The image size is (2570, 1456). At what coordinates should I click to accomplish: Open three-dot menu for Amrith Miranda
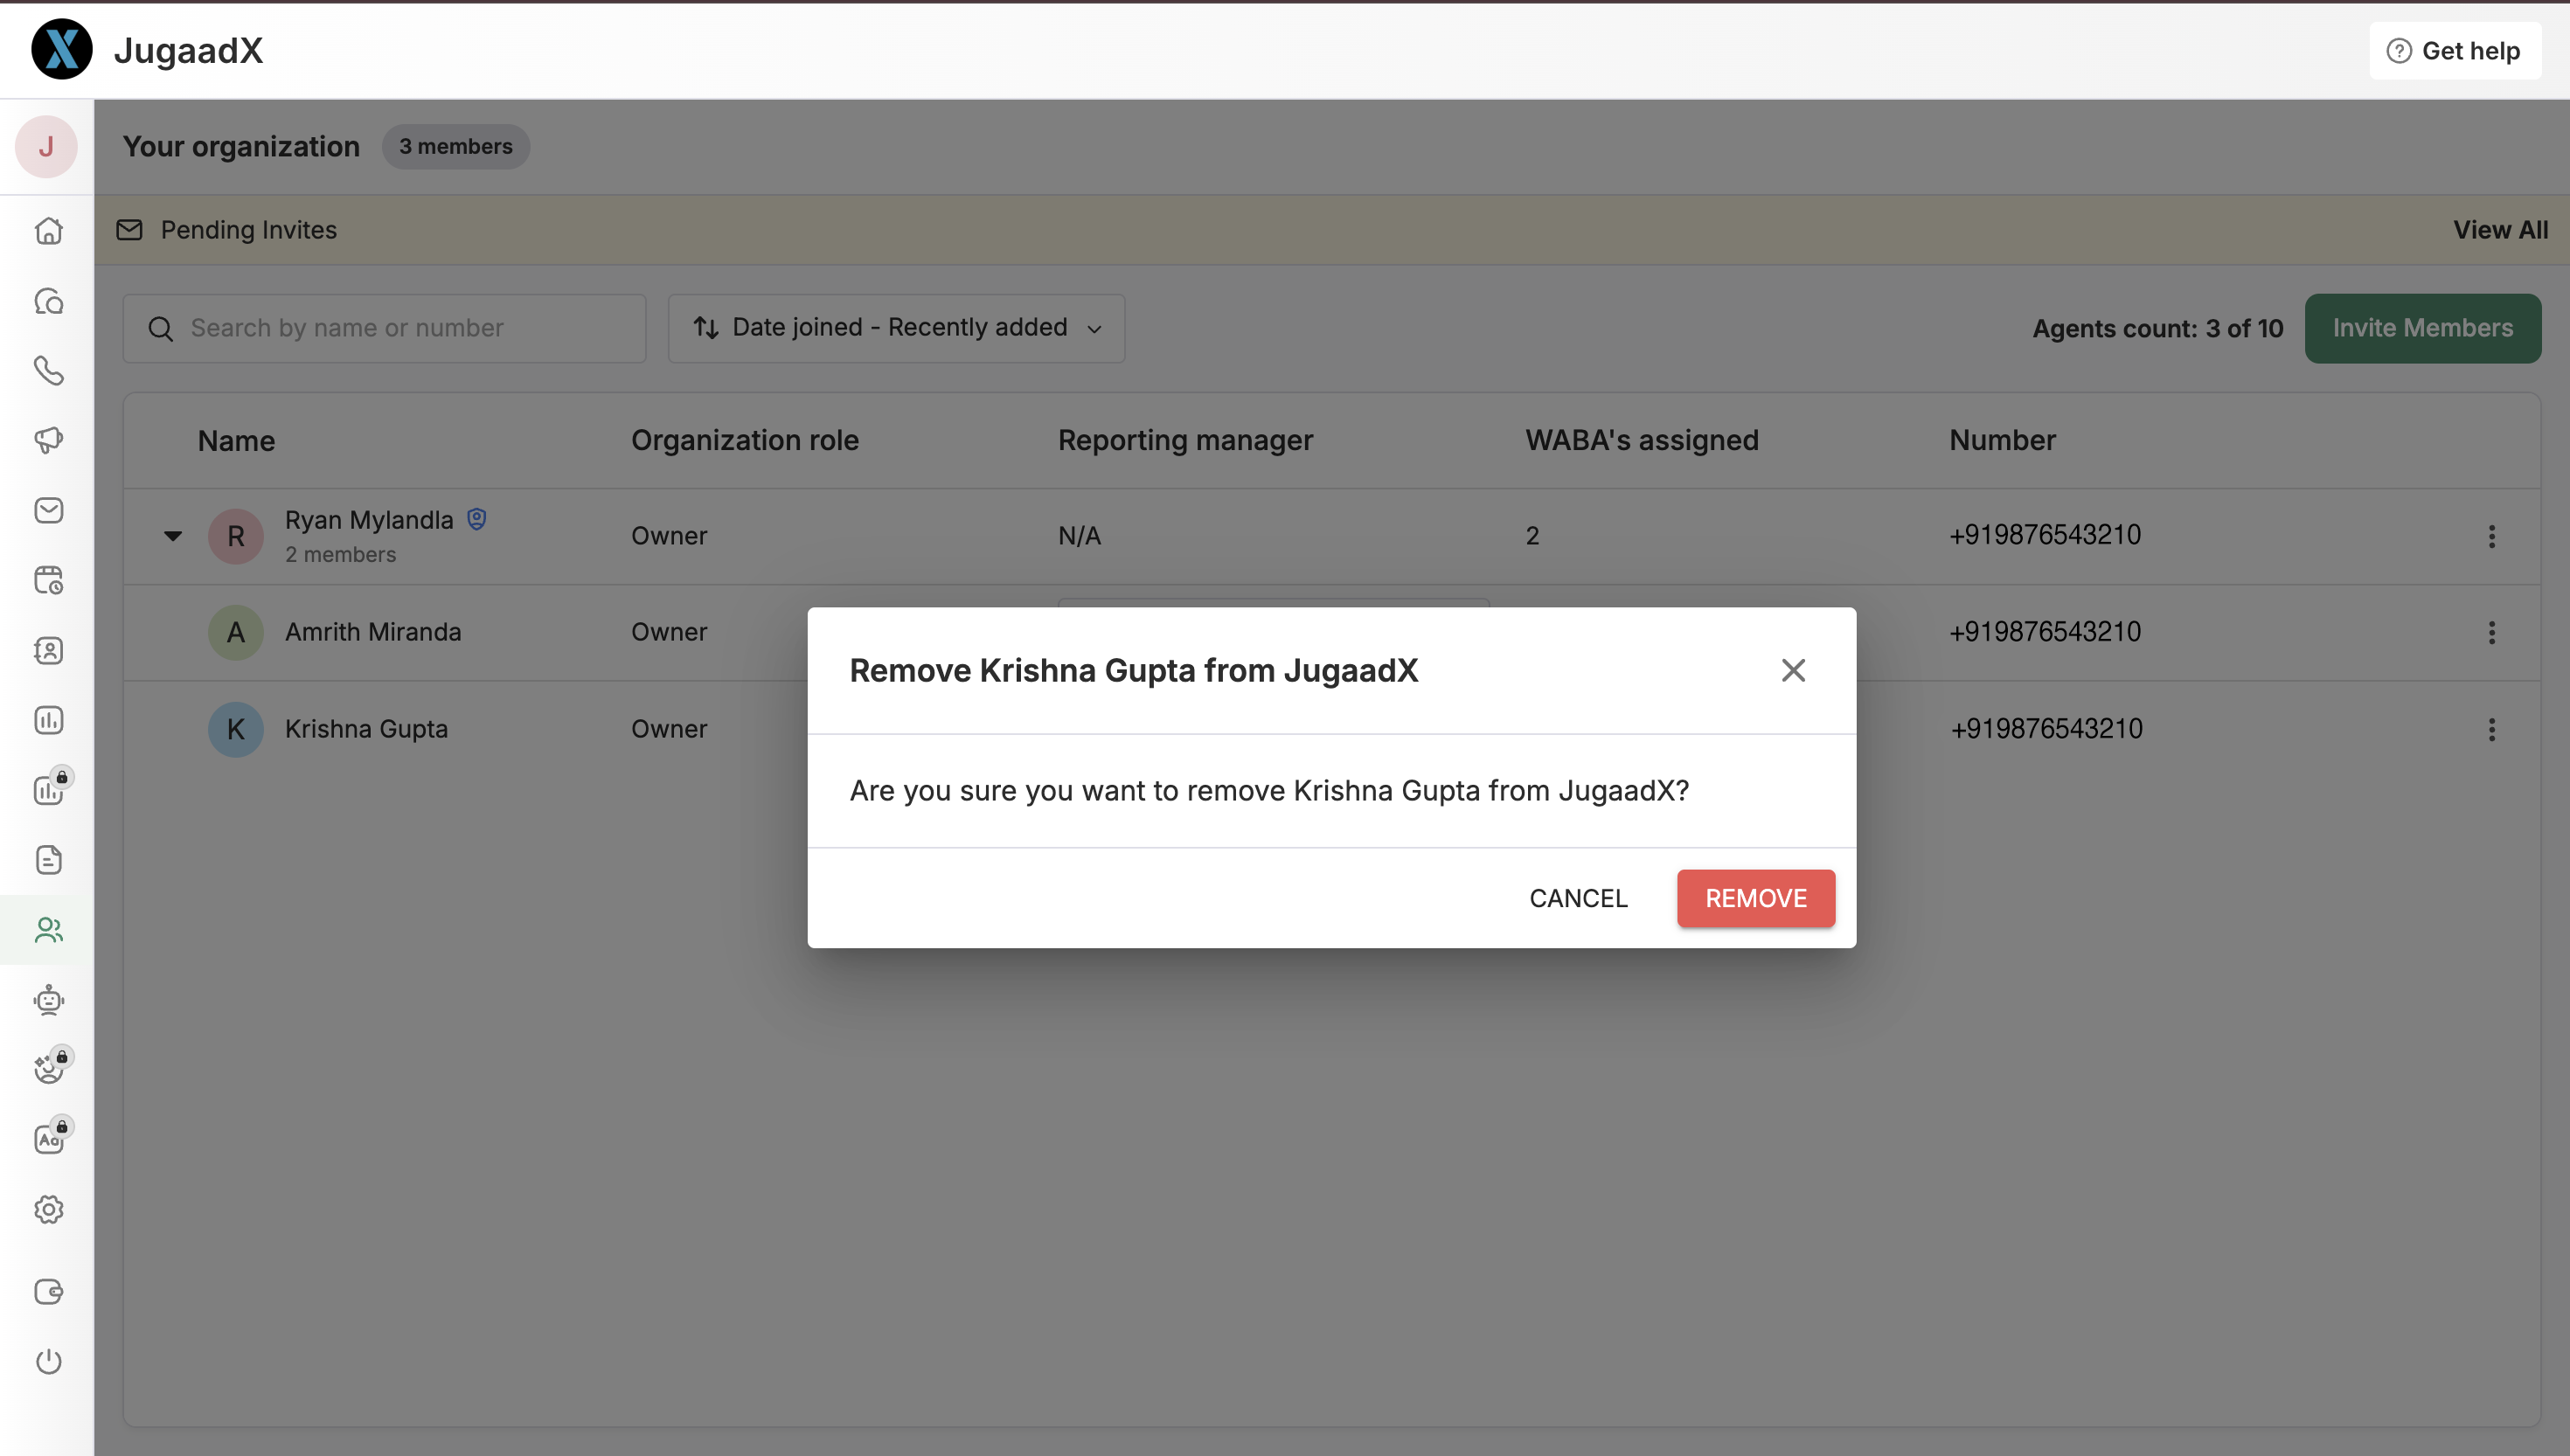click(2491, 632)
